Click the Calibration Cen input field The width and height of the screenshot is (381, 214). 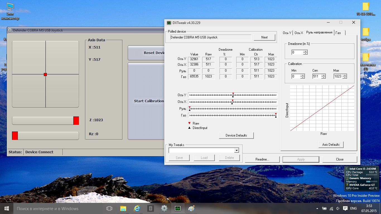pyautogui.click(x=317, y=76)
